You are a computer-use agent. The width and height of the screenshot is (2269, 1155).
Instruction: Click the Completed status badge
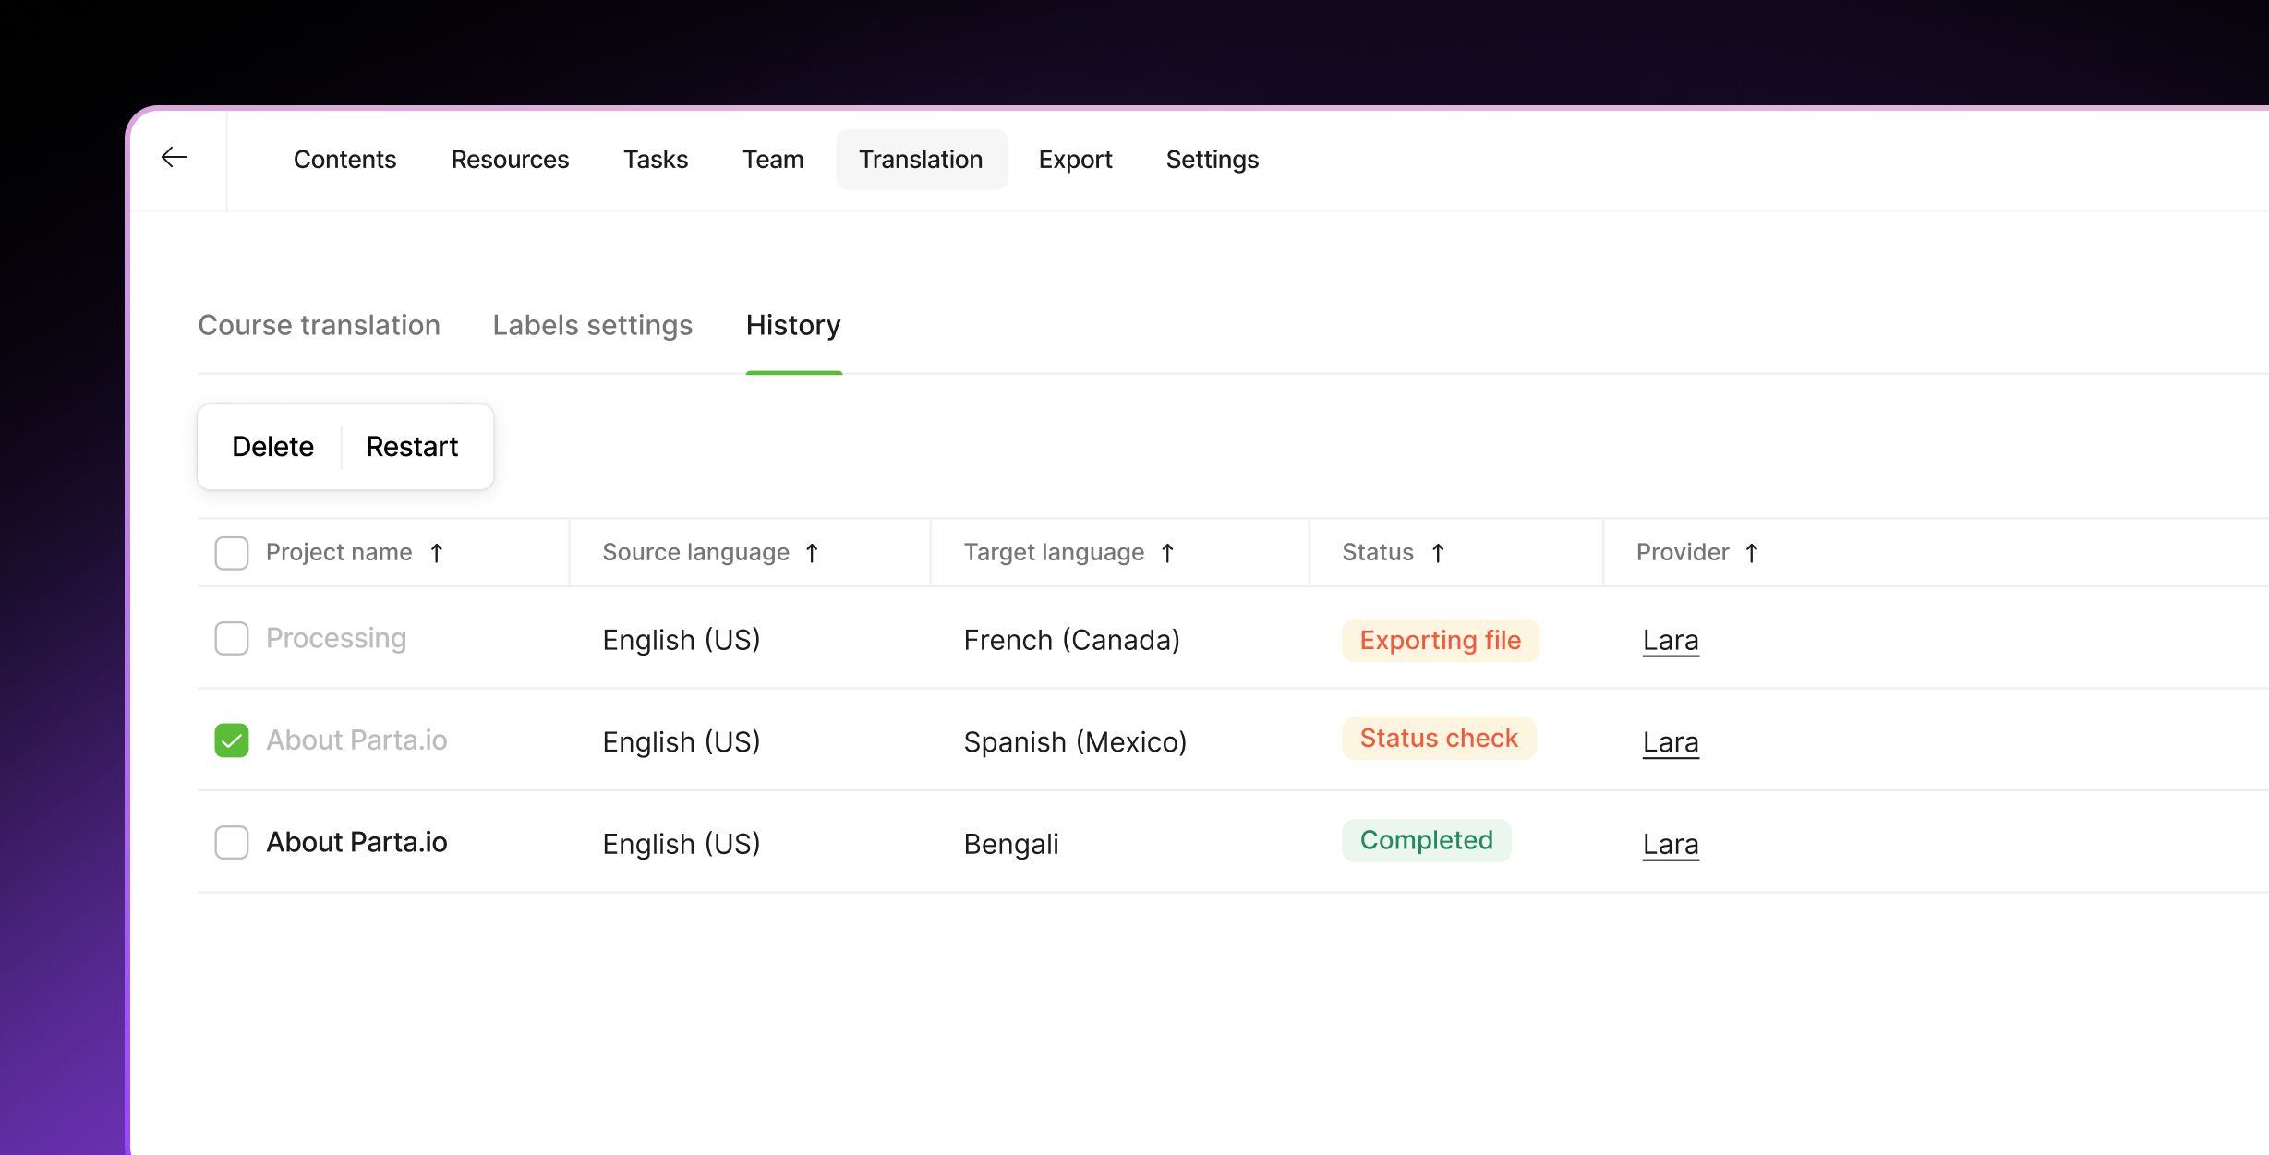tap(1426, 840)
